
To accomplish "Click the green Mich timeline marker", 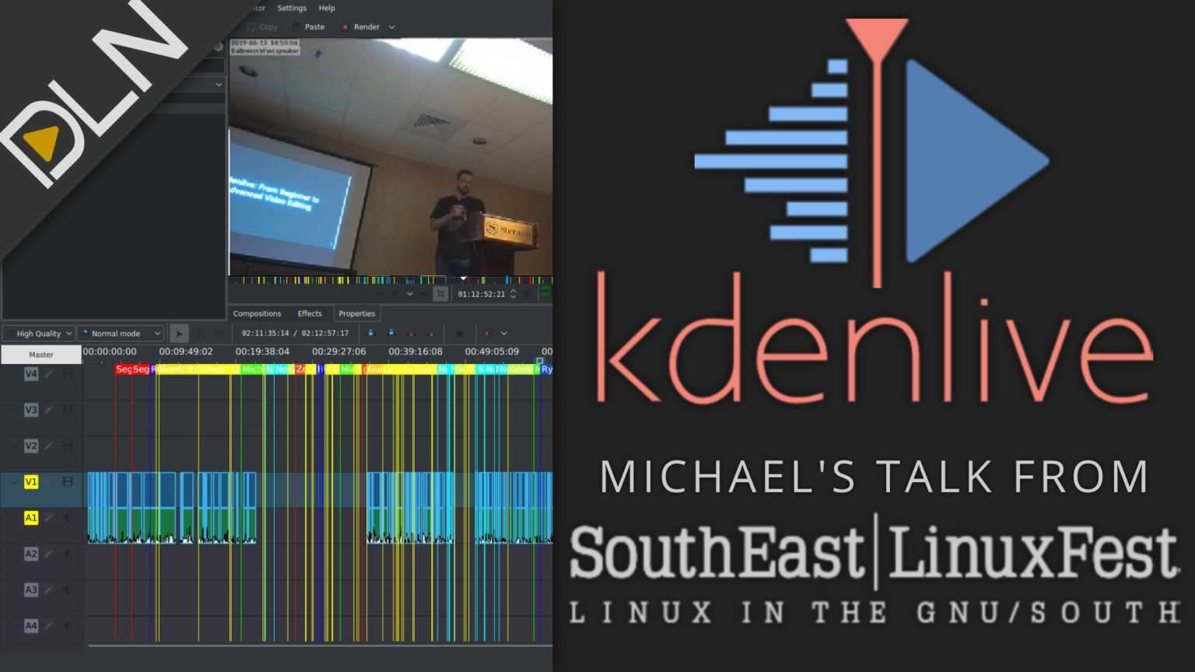I will pyautogui.click(x=253, y=369).
